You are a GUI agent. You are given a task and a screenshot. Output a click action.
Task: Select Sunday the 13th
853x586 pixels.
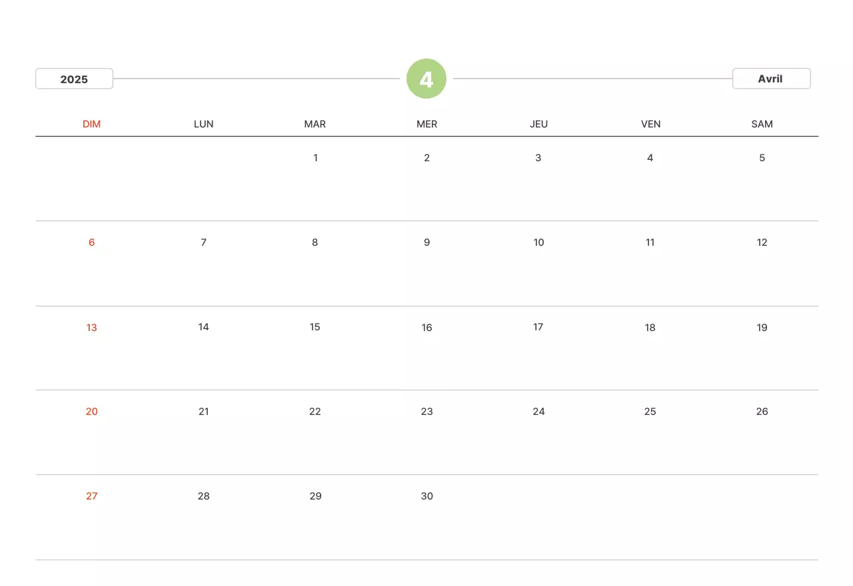coord(92,327)
